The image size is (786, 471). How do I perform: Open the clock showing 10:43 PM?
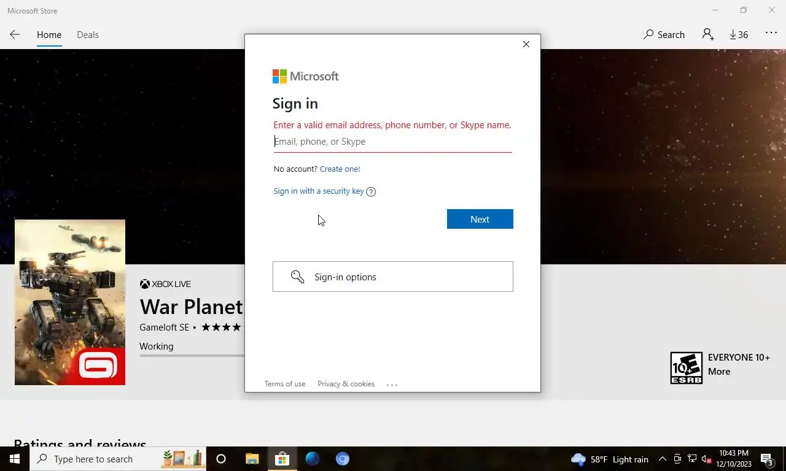[734, 459]
